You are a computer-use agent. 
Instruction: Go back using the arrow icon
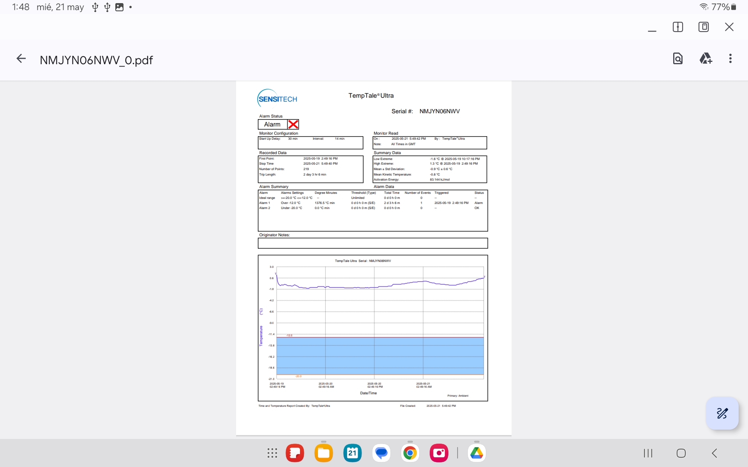pos(21,59)
